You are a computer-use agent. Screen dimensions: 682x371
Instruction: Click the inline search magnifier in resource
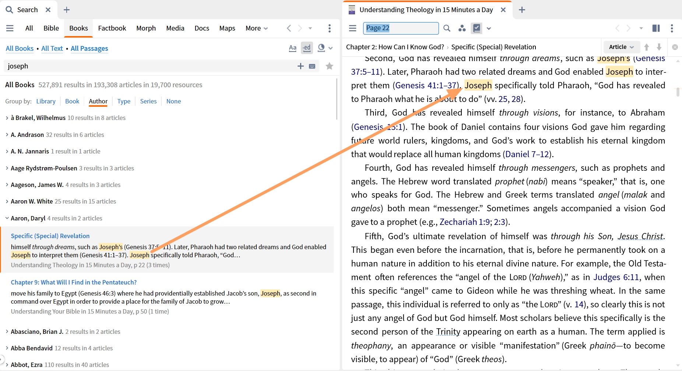pos(447,28)
